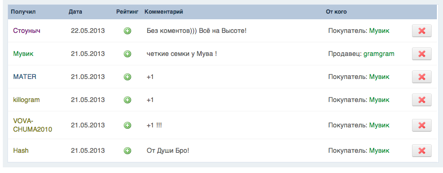
Task: Click the Комментарий column header
Action: (164, 12)
